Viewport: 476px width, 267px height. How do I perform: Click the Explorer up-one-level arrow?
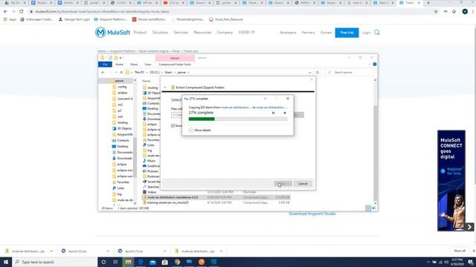tap(121, 73)
